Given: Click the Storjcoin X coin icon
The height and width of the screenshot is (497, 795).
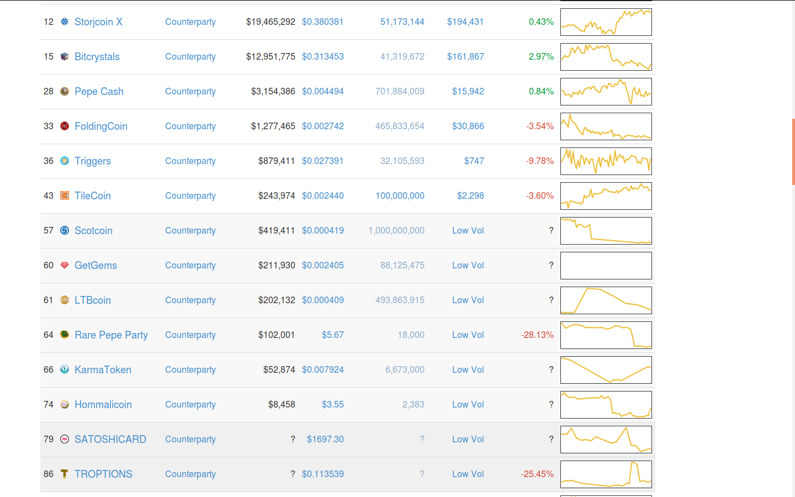Looking at the screenshot, I should tap(65, 22).
